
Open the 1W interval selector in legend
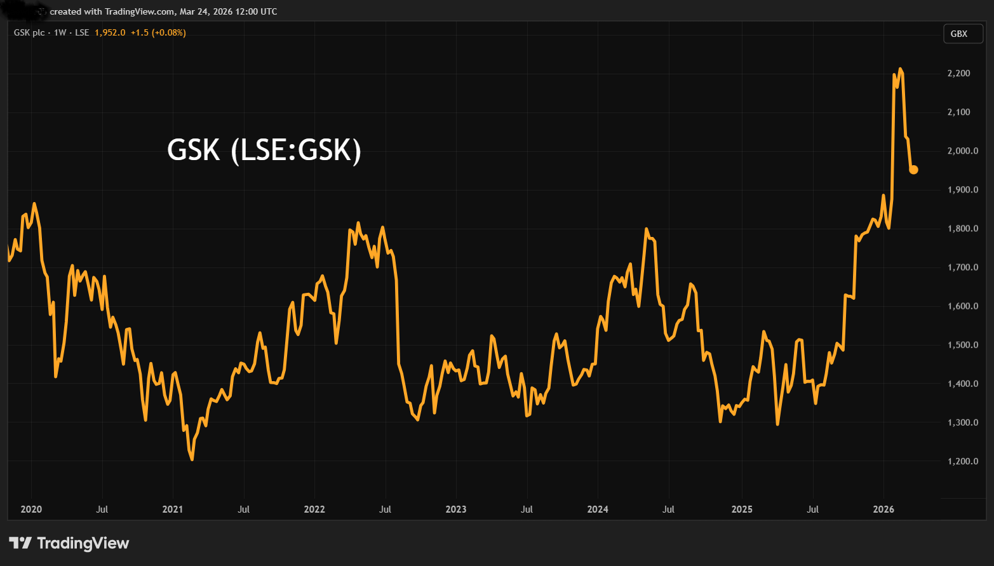60,32
